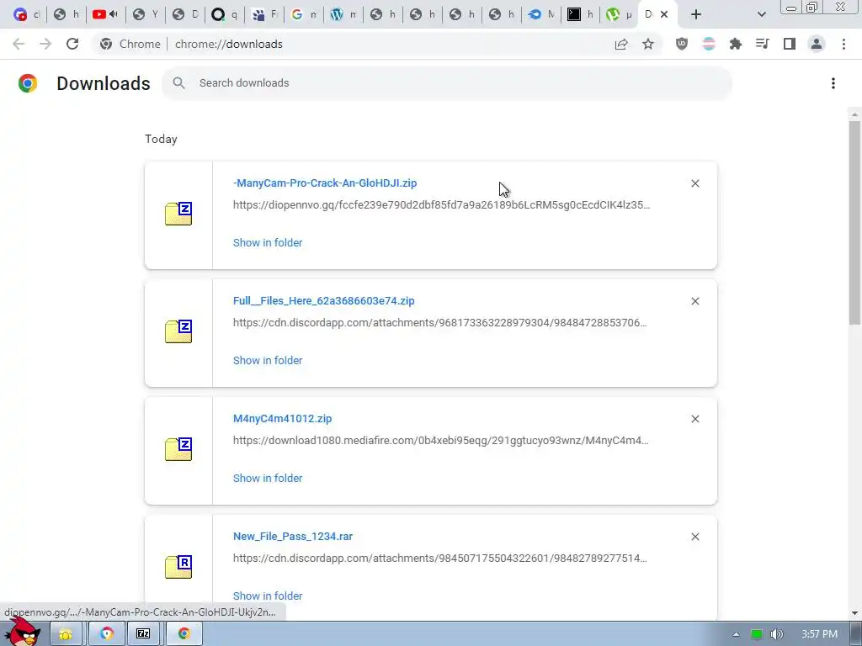
Task: Share this page icon in address bar
Action: (x=621, y=44)
